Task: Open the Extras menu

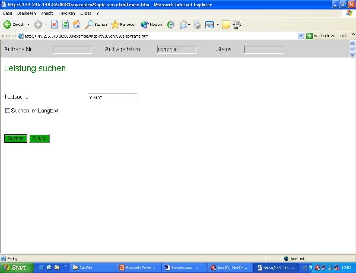Action: click(x=86, y=13)
